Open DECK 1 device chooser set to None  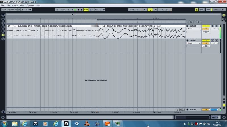coord(193,29)
